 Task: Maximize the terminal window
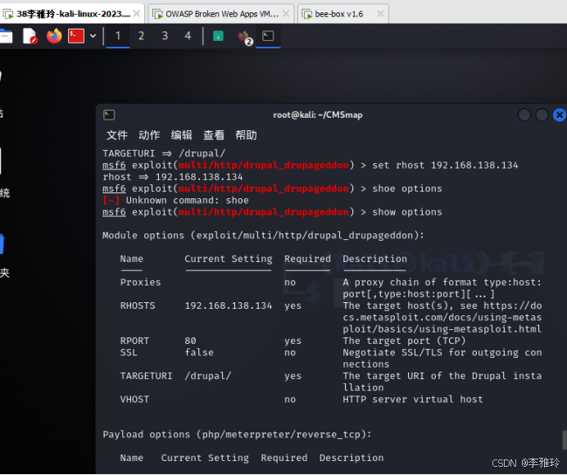(542, 115)
